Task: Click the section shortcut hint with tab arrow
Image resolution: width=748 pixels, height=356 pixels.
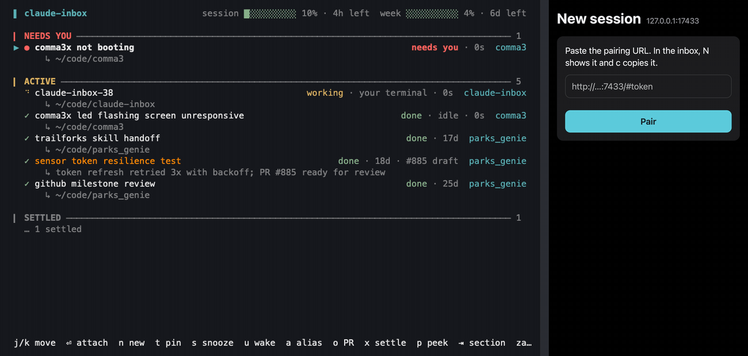Action: [482, 343]
